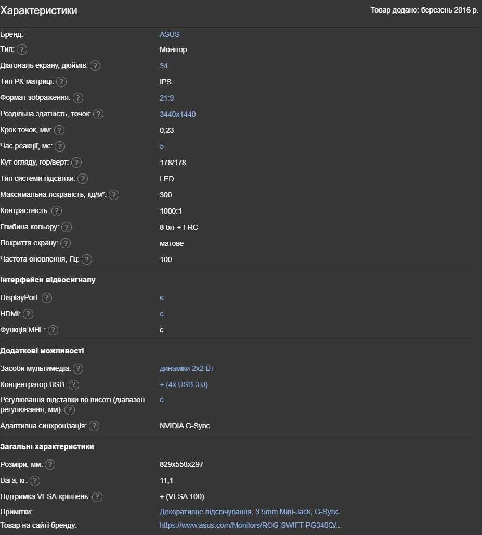Follow the 21:9 aspect ratio link
The image size is (482, 535).
click(166, 98)
